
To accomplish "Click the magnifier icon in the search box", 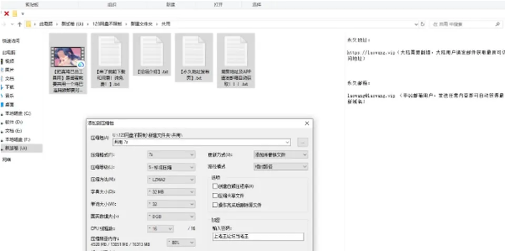I will (x=498, y=24).
